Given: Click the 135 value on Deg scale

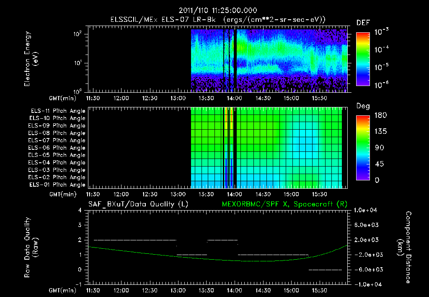Looking at the screenshot, I should coord(380,132).
